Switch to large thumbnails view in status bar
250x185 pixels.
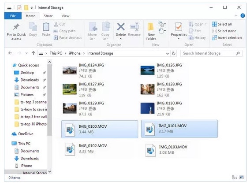tap(241, 177)
